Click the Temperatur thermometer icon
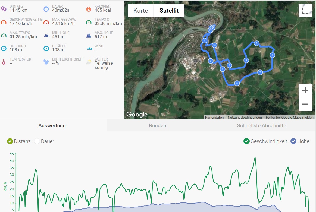The height and width of the screenshot is (212, 316). tap(4, 62)
